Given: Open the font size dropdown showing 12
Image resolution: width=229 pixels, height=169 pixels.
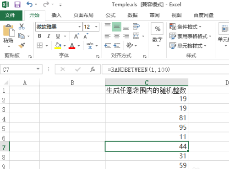Looking at the screenshot, I should click(96, 27).
